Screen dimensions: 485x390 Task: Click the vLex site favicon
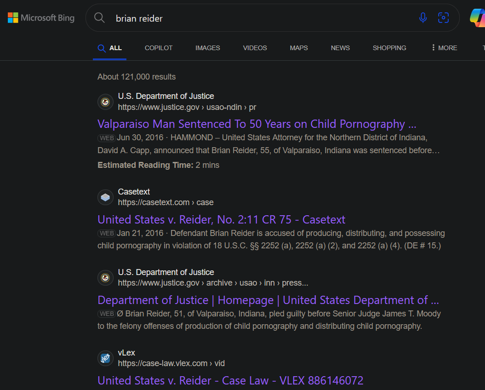pyautogui.click(x=105, y=358)
